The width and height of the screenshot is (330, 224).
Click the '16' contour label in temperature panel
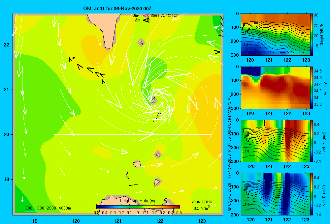coord(247,33)
